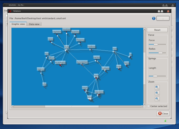
Task: Select the 'shipping' node label
Action: coord(80,40)
